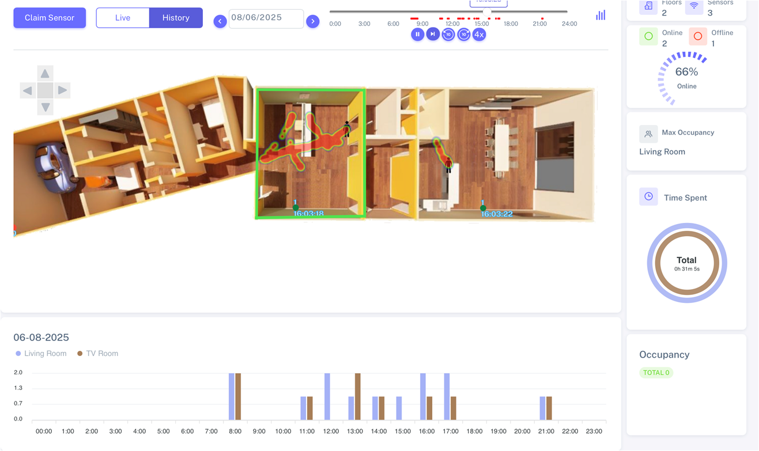The width and height of the screenshot is (759, 451).
Task: Click the date field 08/06/2025
Action: pos(266,18)
